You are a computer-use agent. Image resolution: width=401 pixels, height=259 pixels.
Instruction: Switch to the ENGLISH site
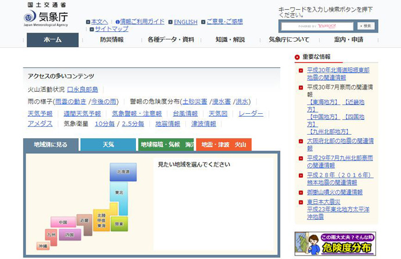pos(185,22)
